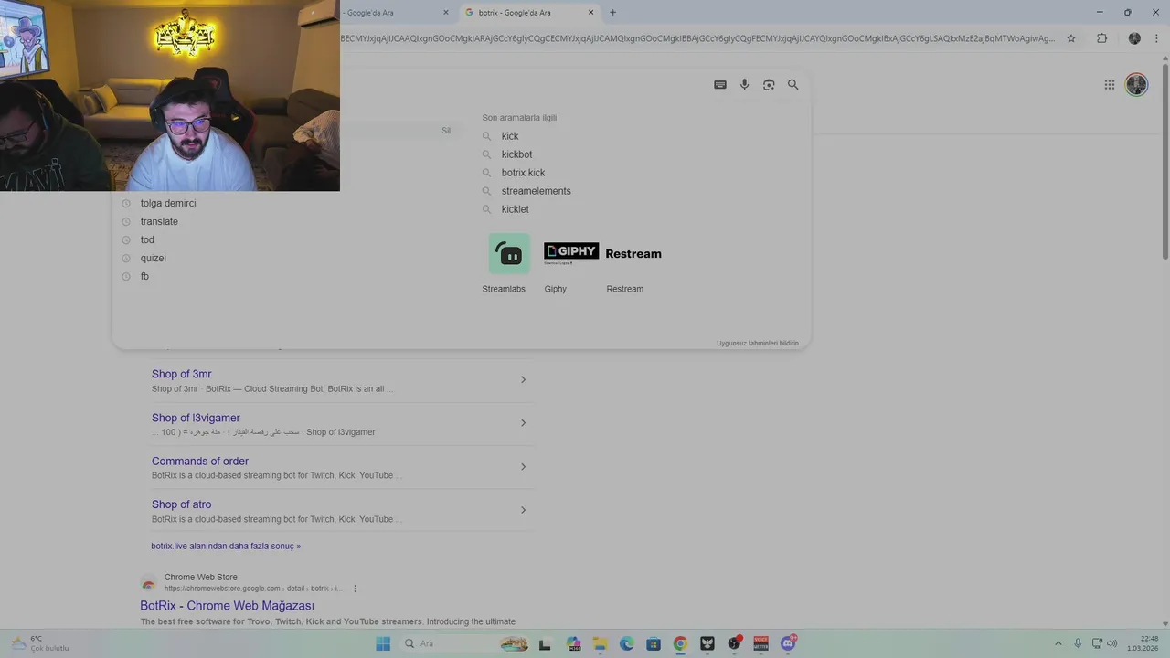
Task: Expand the 'Commands of order' chevron
Action: click(523, 466)
